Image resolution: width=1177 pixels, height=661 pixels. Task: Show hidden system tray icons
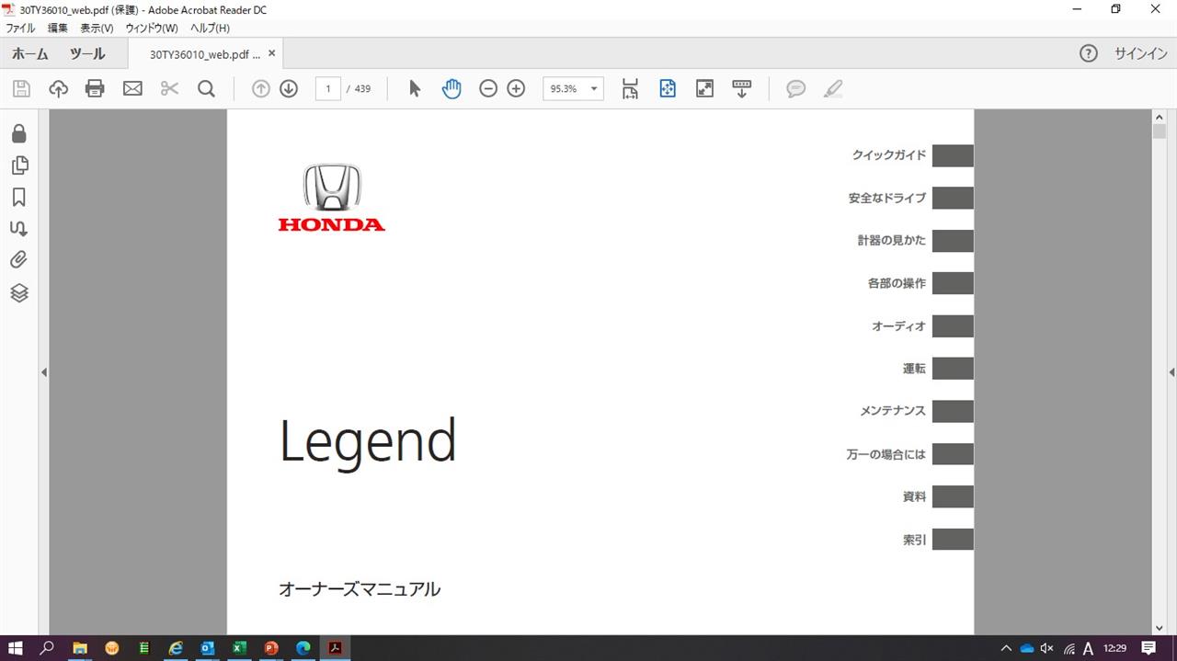(x=1006, y=648)
